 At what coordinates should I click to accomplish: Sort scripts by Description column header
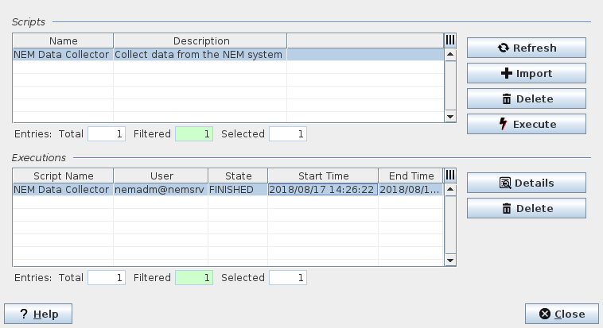[x=200, y=41]
